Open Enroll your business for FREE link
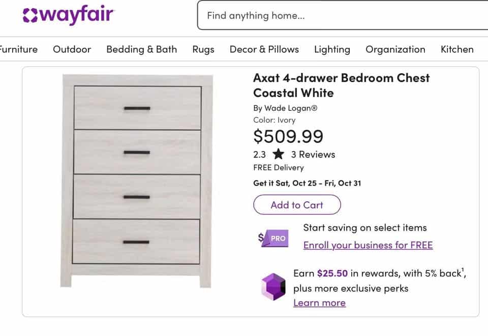 [368, 245]
